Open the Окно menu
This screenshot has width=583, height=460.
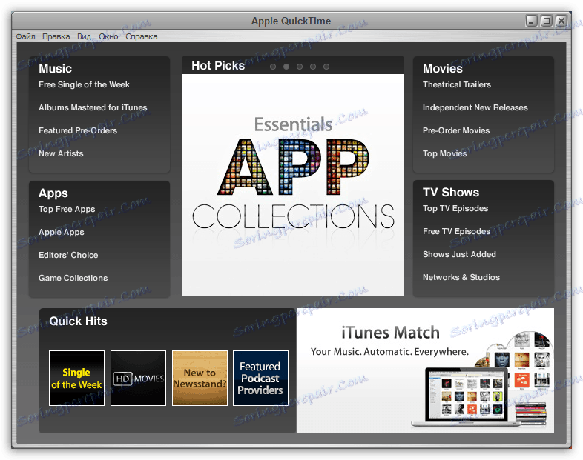[x=108, y=36]
